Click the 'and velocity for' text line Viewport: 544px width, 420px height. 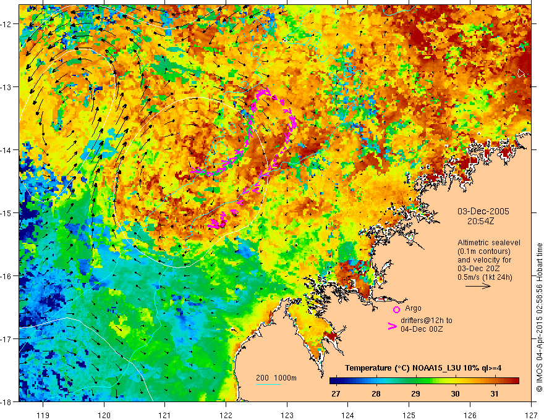coord(484,260)
